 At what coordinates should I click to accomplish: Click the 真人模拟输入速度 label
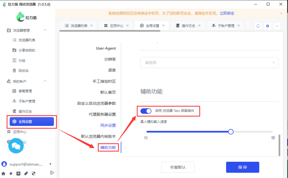tap(154, 122)
